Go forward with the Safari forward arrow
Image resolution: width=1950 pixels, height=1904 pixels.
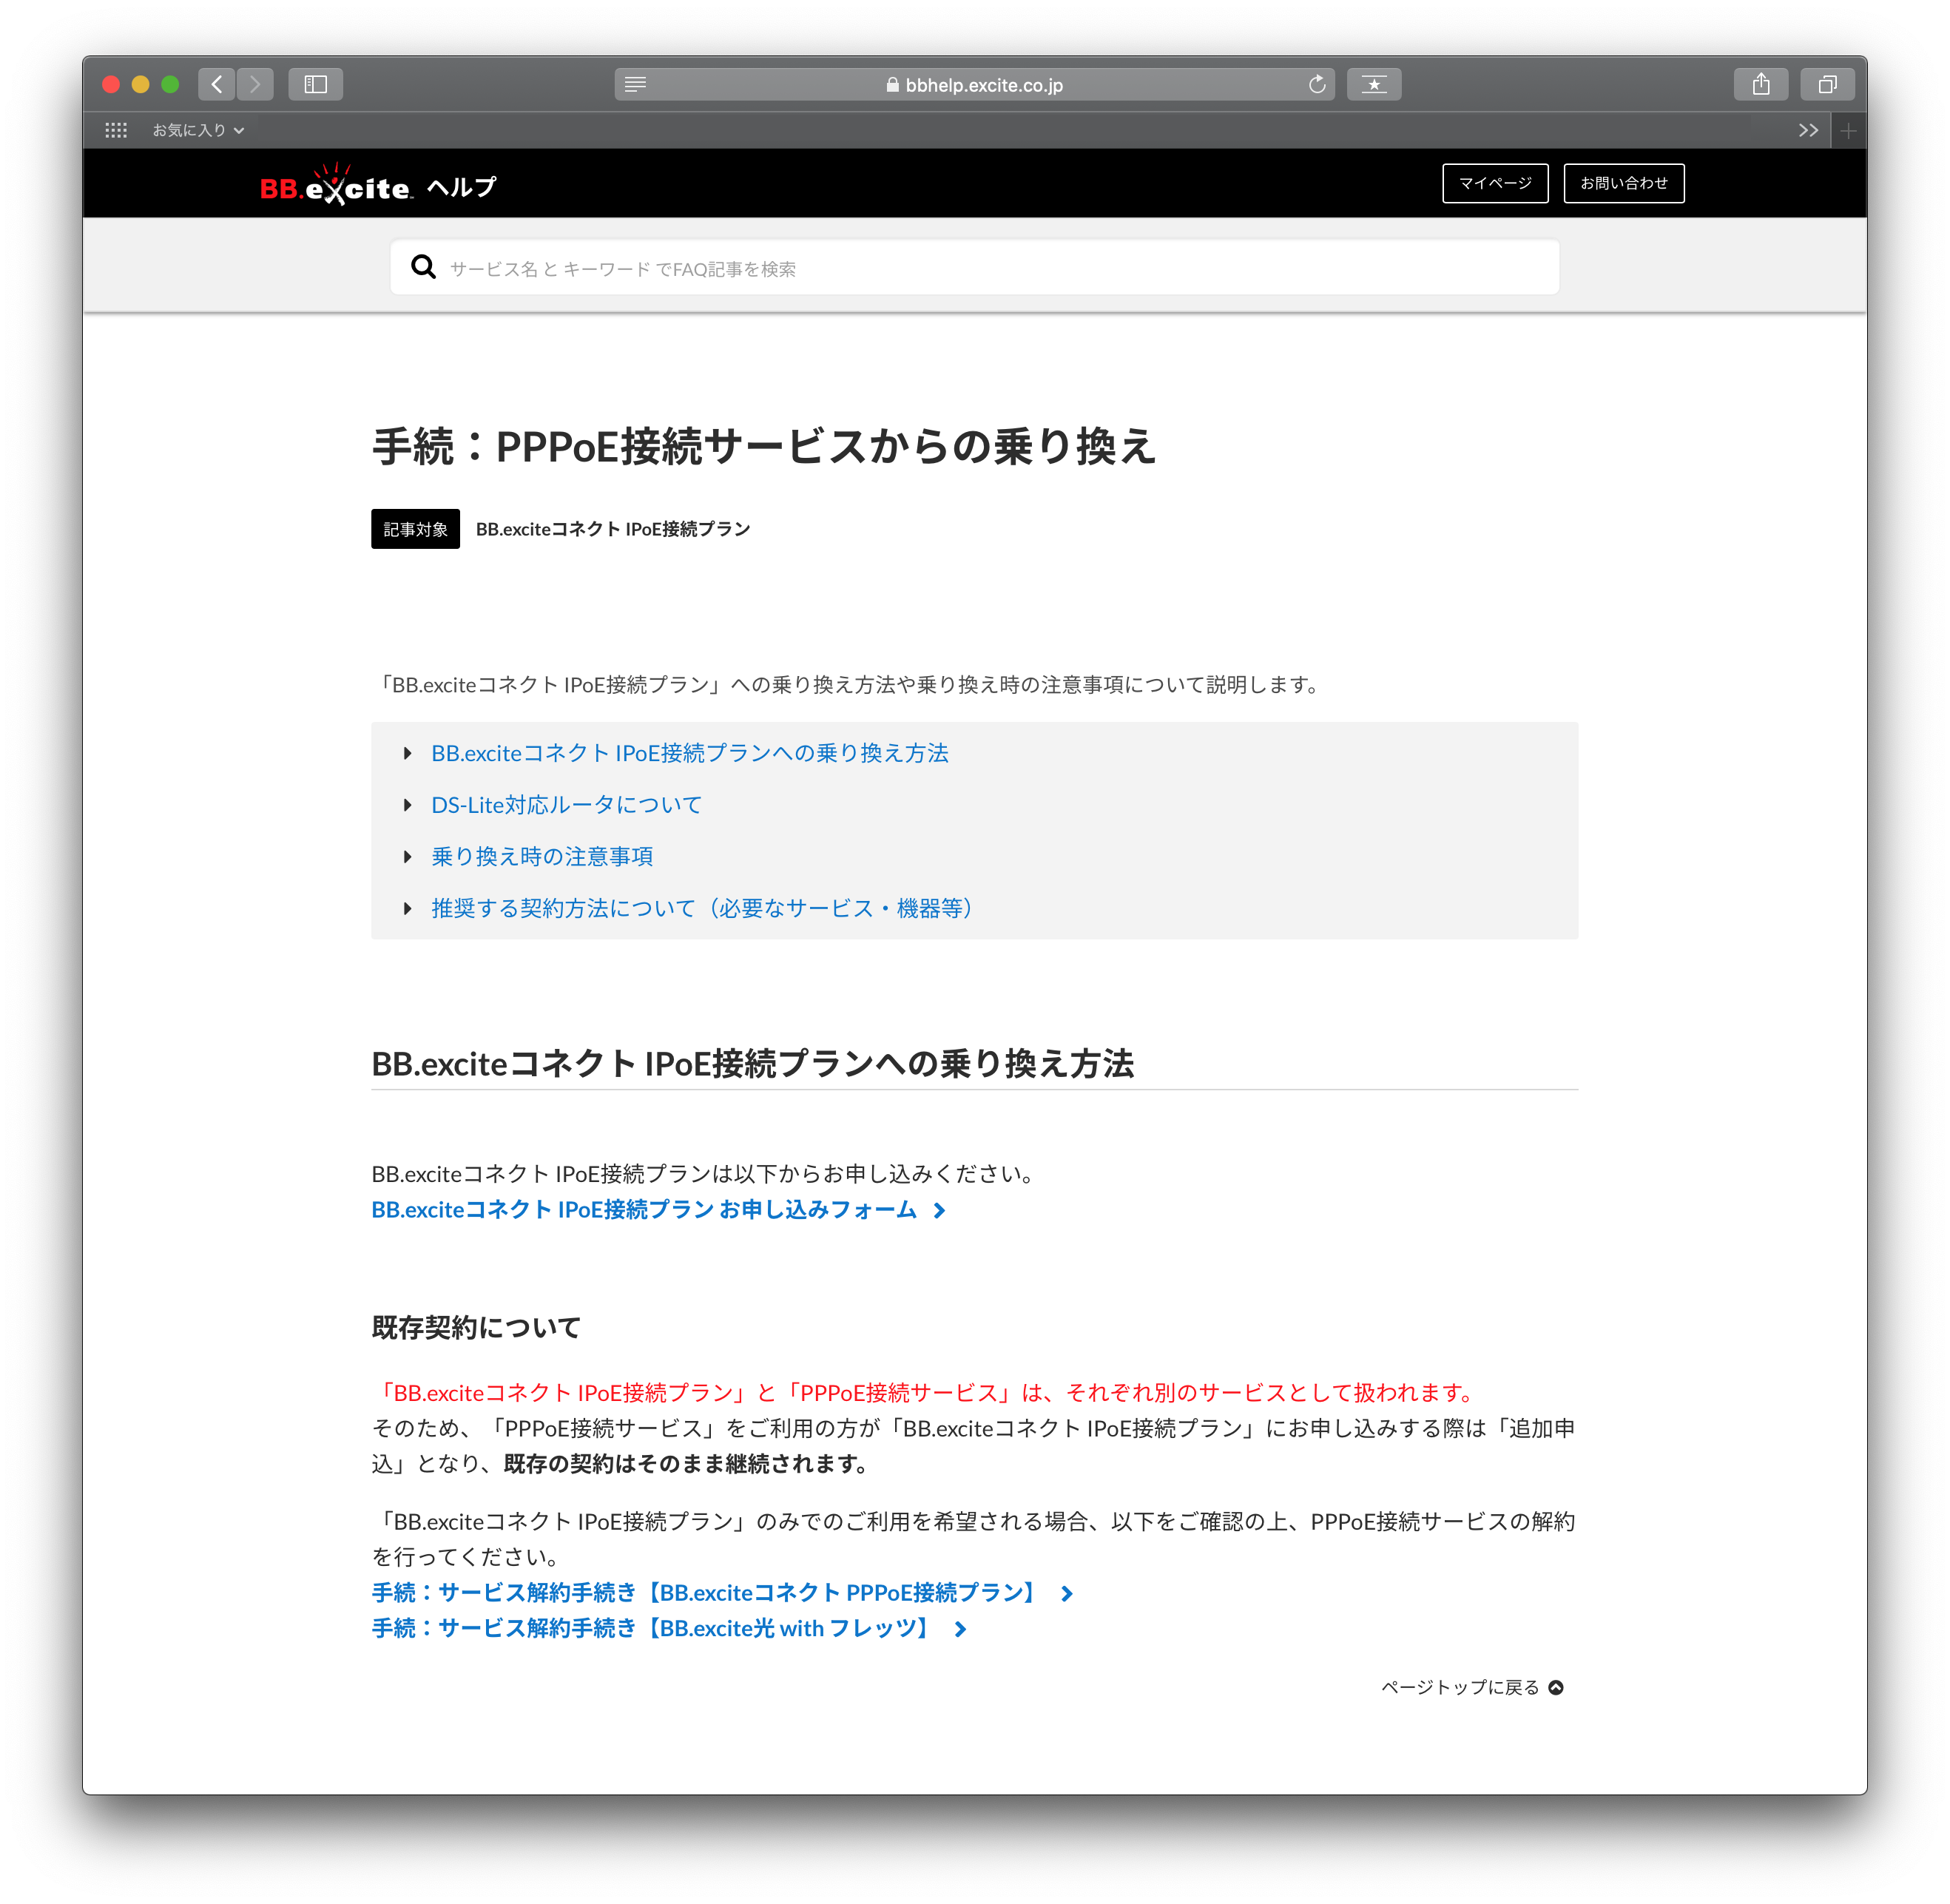(x=255, y=85)
